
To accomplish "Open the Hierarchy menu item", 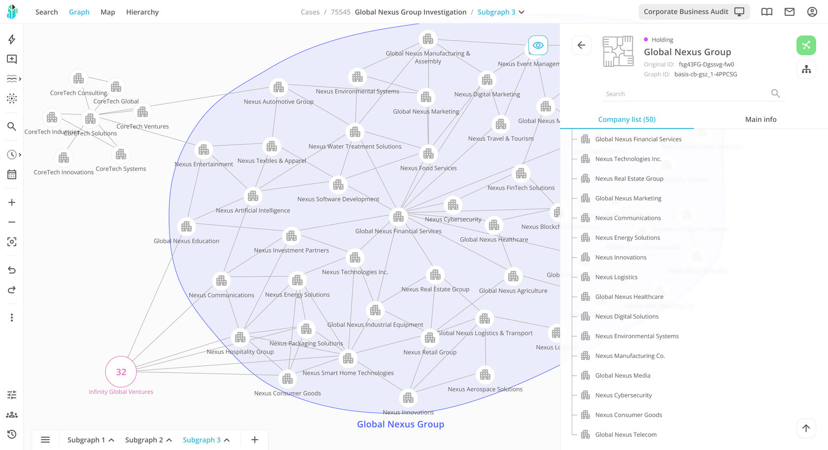I will click(142, 12).
